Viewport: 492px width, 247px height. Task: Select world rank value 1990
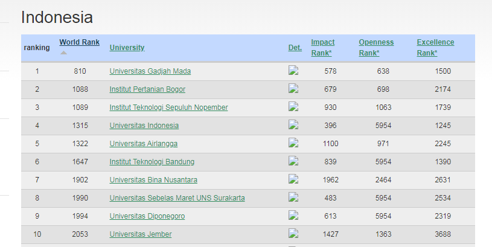pos(80,198)
